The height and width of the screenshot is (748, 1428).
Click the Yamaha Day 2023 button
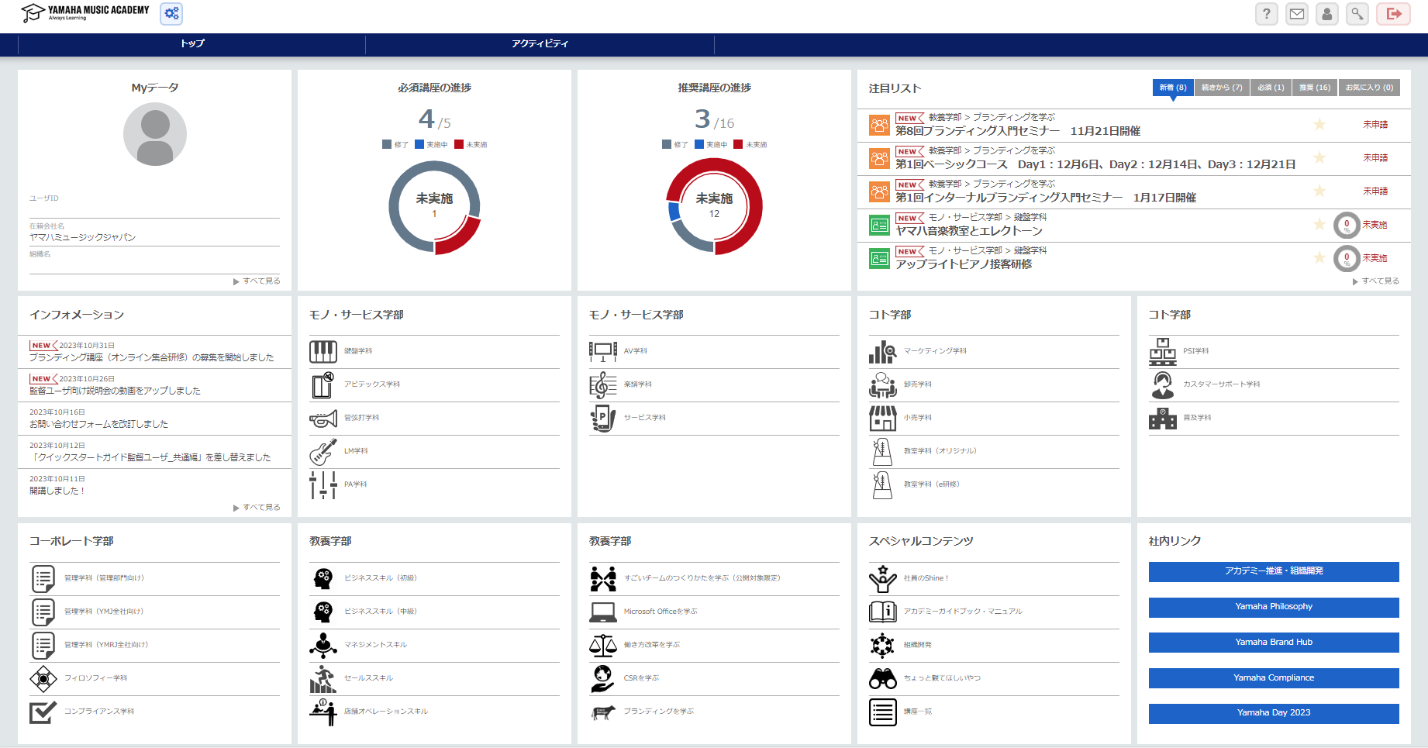click(1274, 713)
